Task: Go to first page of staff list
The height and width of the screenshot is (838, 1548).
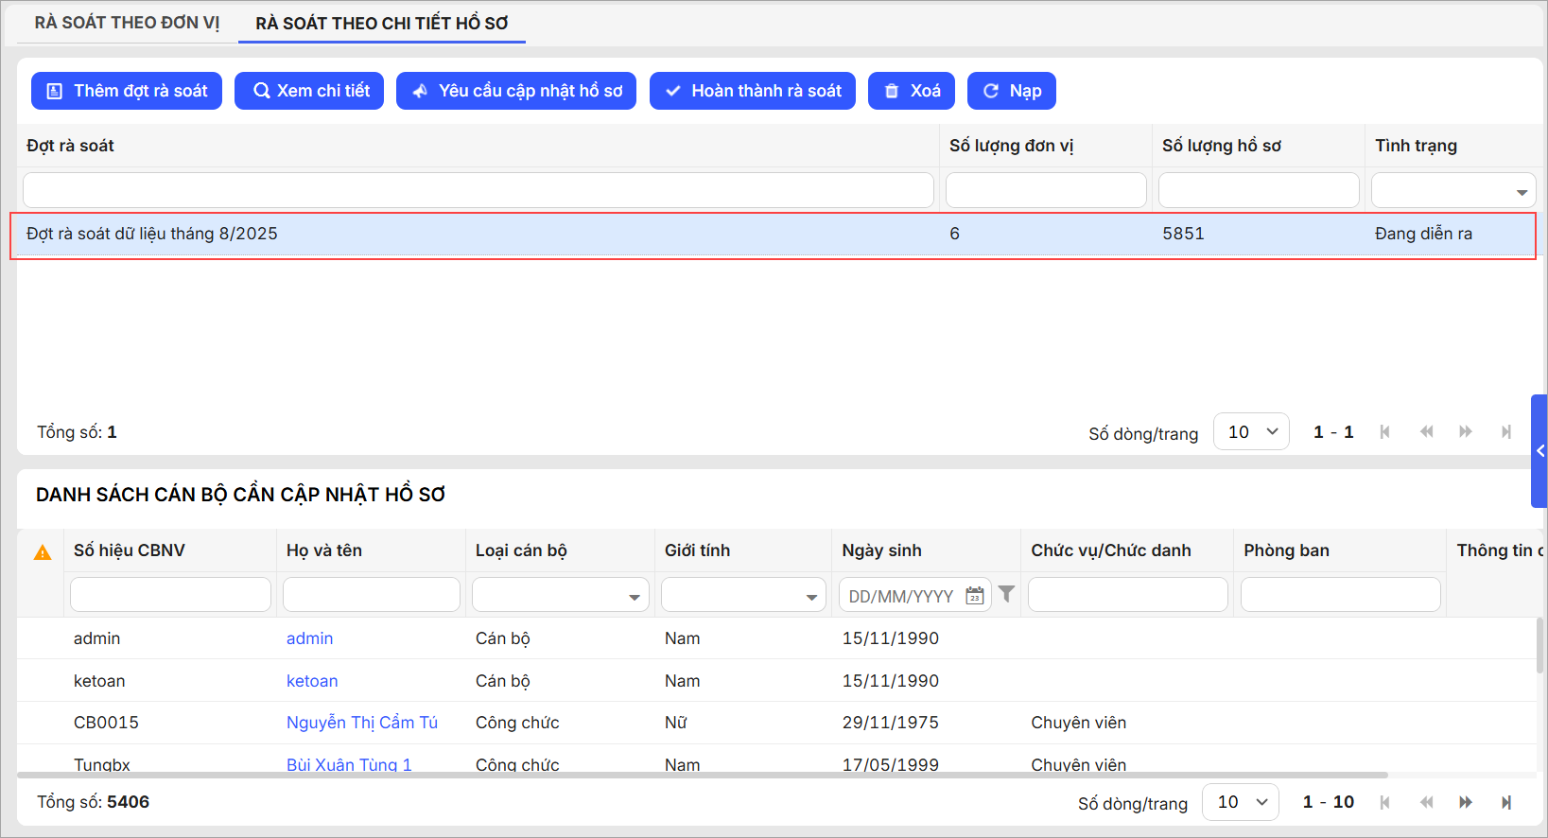Action: [1385, 802]
